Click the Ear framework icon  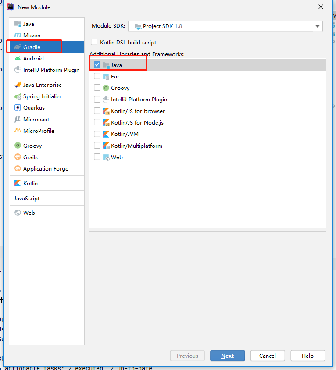(106, 77)
